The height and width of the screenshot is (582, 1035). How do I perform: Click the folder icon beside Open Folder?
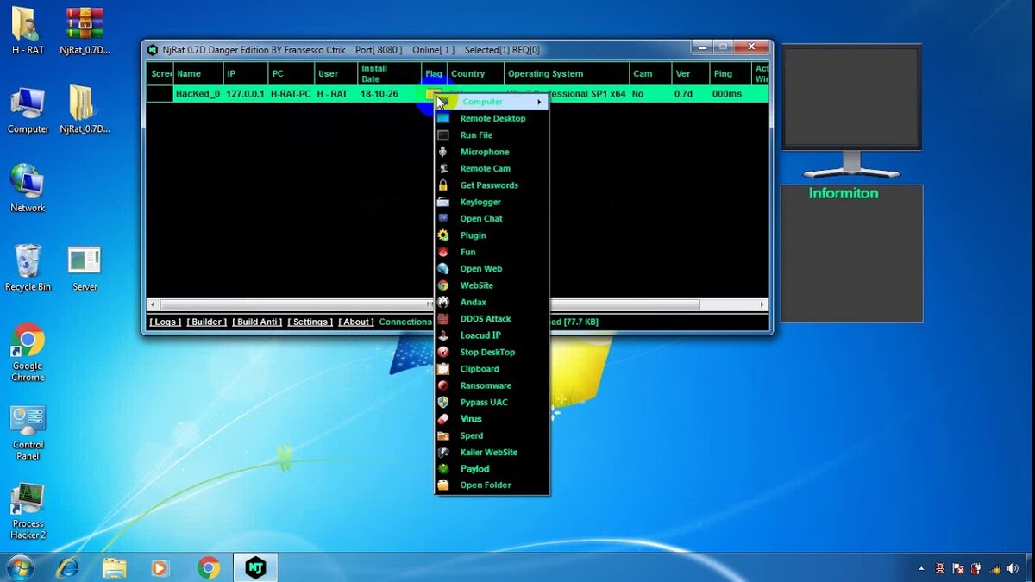click(443, 485)
